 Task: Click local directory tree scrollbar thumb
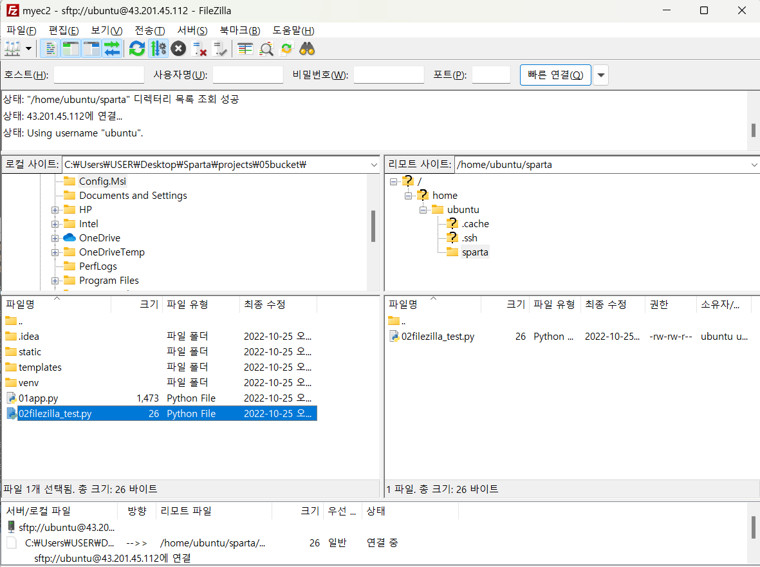click(373, 226)
